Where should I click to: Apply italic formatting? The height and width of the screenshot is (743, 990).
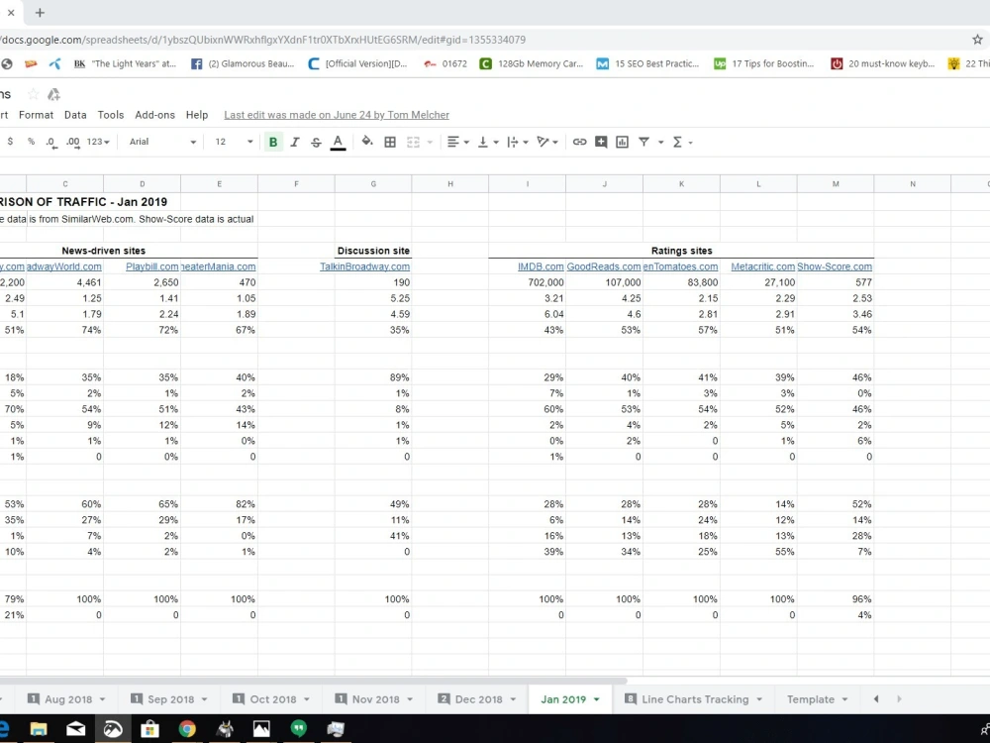point(295,142)
